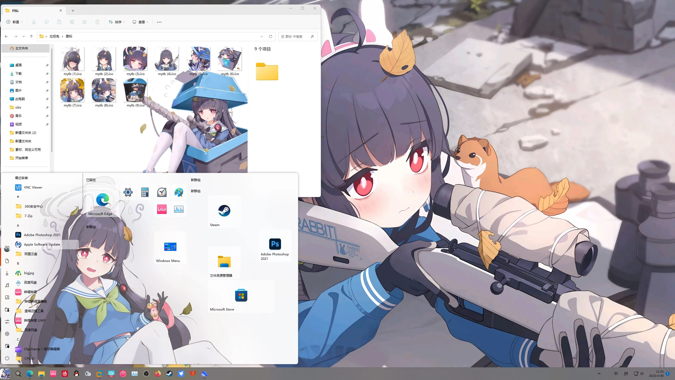Viewport: 675px width, 380px height.
Task: Launch Adobe Photoshop 2021 tile
Action: [x=275, y=245]
